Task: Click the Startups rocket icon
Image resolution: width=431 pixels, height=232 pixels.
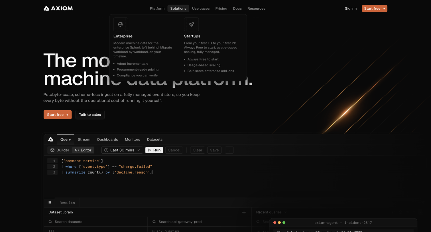Action: click(x=191, y=25)
